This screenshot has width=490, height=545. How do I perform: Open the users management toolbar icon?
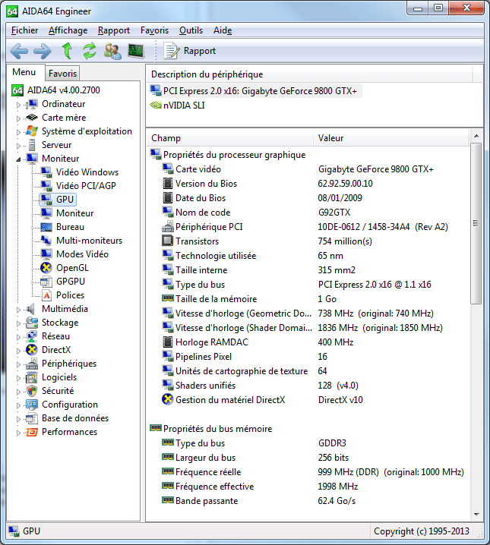[x=112, y=51]
